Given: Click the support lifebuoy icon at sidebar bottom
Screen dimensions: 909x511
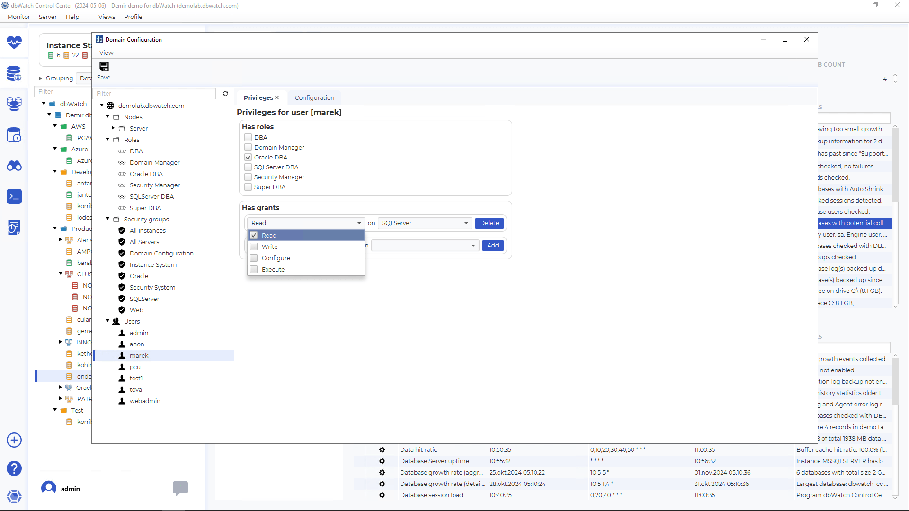Looking at the screenshot, I should (x=14, y=496).
